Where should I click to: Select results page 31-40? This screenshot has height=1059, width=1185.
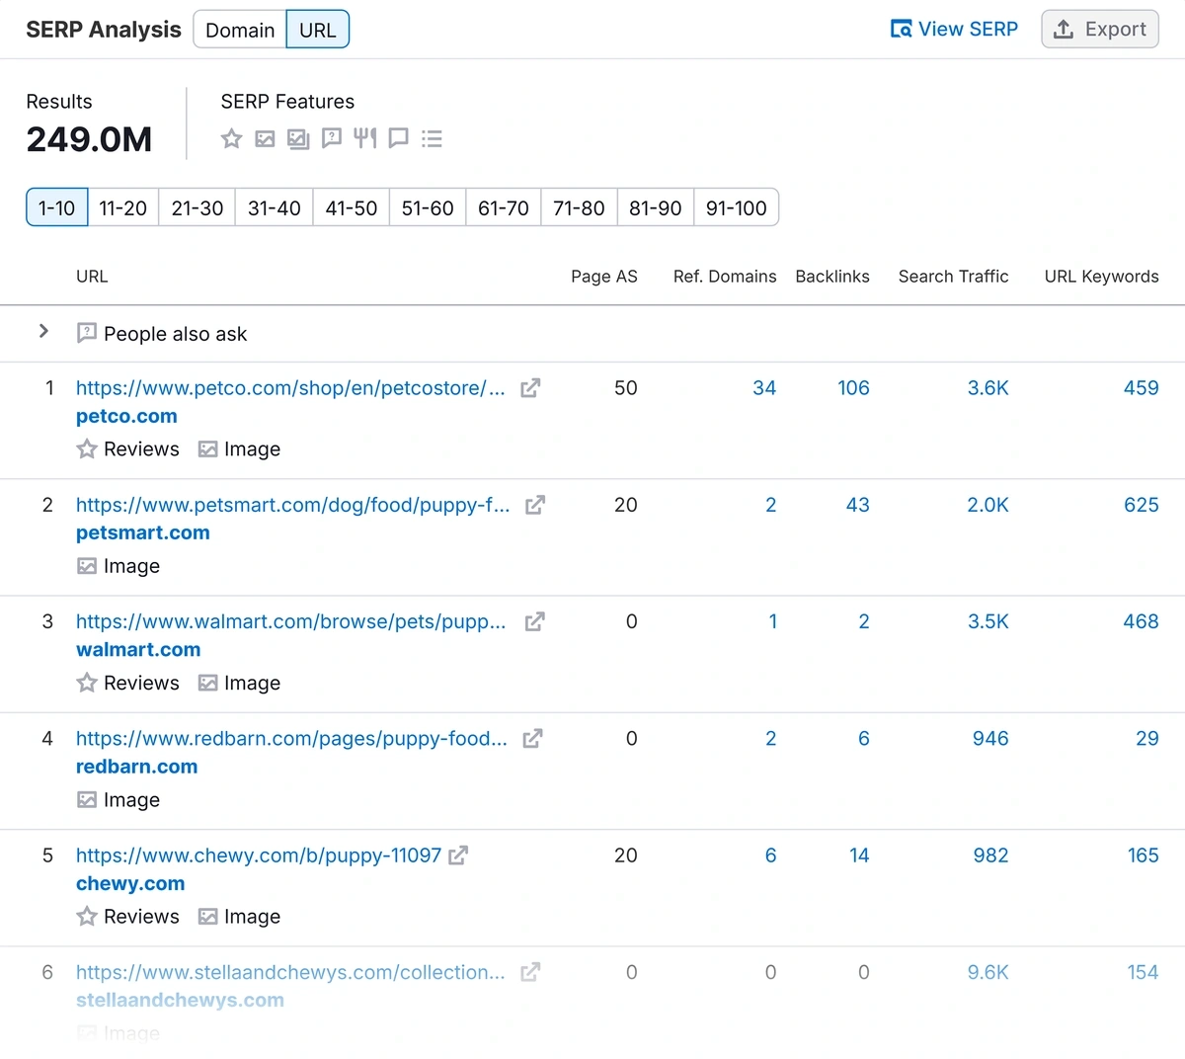pyautogui.click(x=275, y=207)
